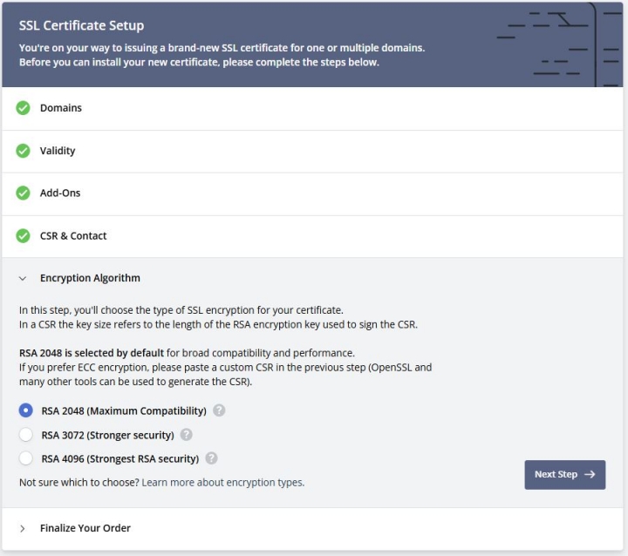Open the Domains step section

pyautogui.click(x=312, y=108)
